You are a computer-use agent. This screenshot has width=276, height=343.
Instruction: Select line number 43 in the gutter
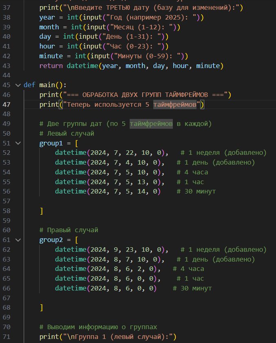point(7,66)
